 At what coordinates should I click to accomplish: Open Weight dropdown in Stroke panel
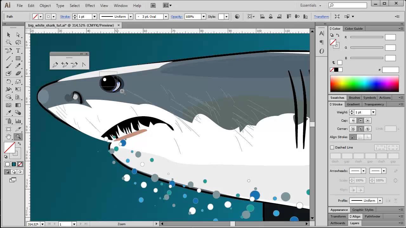click(373, 112)
